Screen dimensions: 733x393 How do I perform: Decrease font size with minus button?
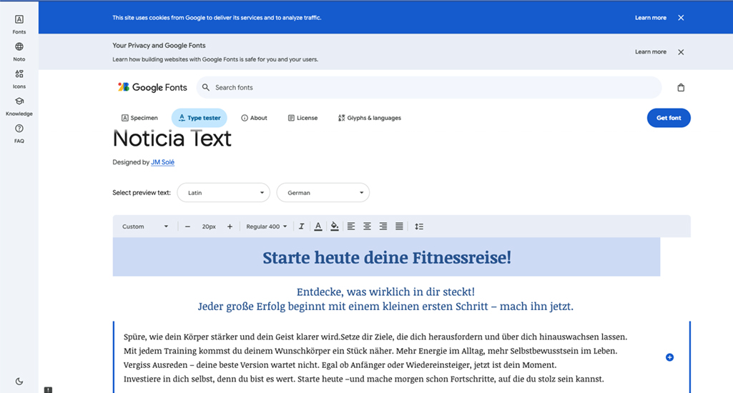tap(187, 227)
